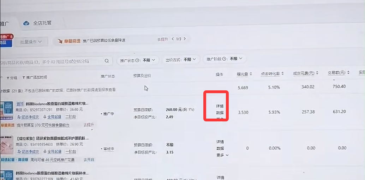Go to next banner notice with right chevron
This screenshot has height=180, width=365.
pyautogui.click(x=185, y=39)
